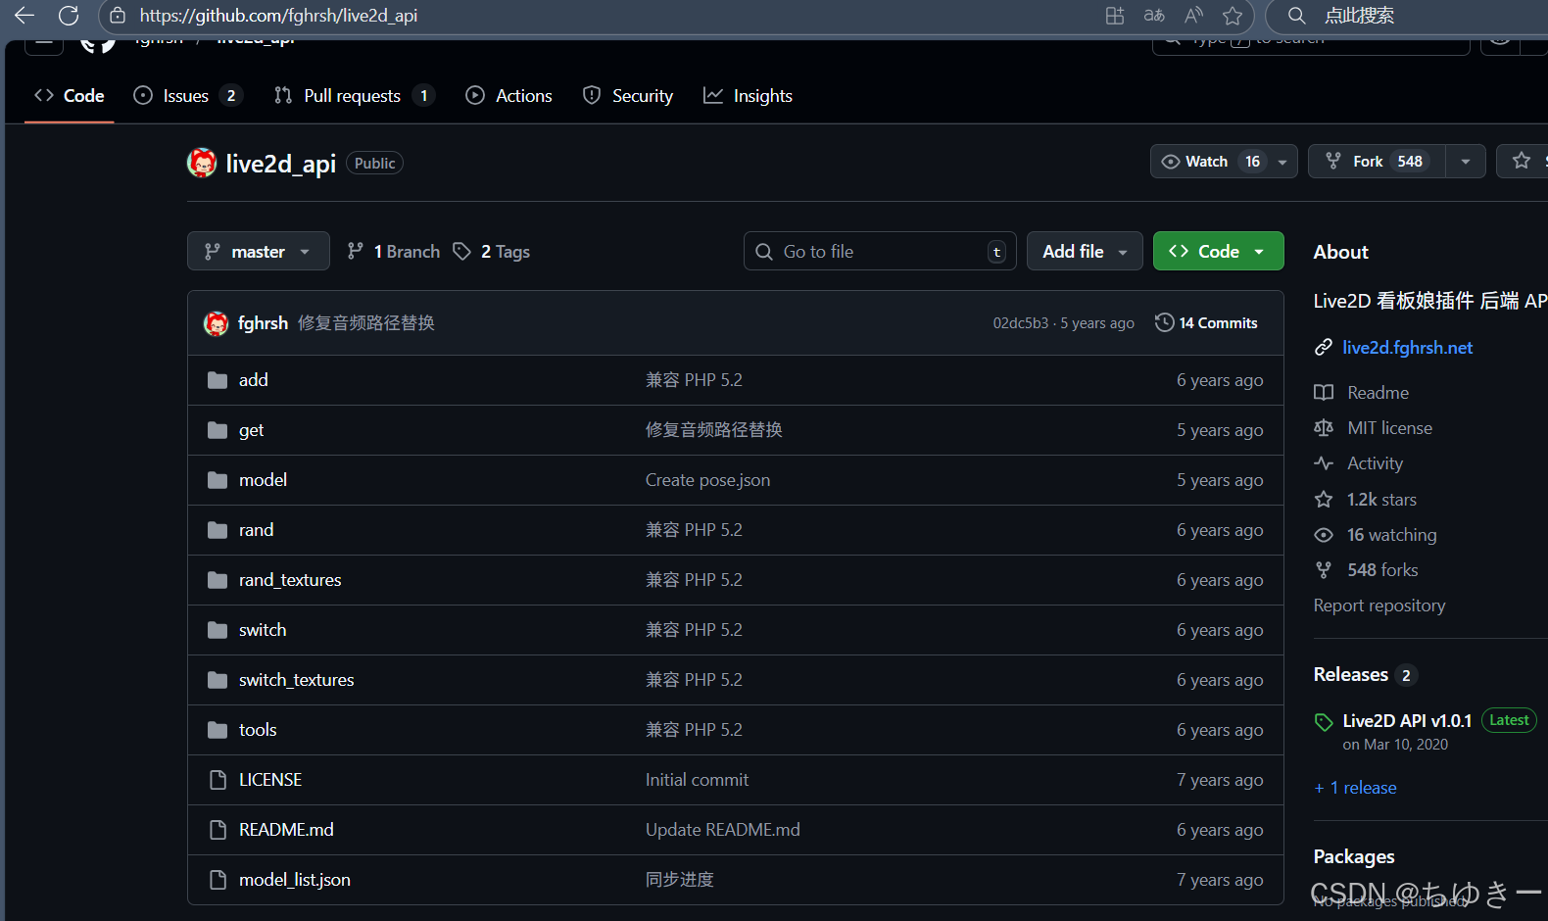Open the LICENSE file
The height and width of the screenshot is (921, 1548).
pyautogui.click(x=270, y=780)
